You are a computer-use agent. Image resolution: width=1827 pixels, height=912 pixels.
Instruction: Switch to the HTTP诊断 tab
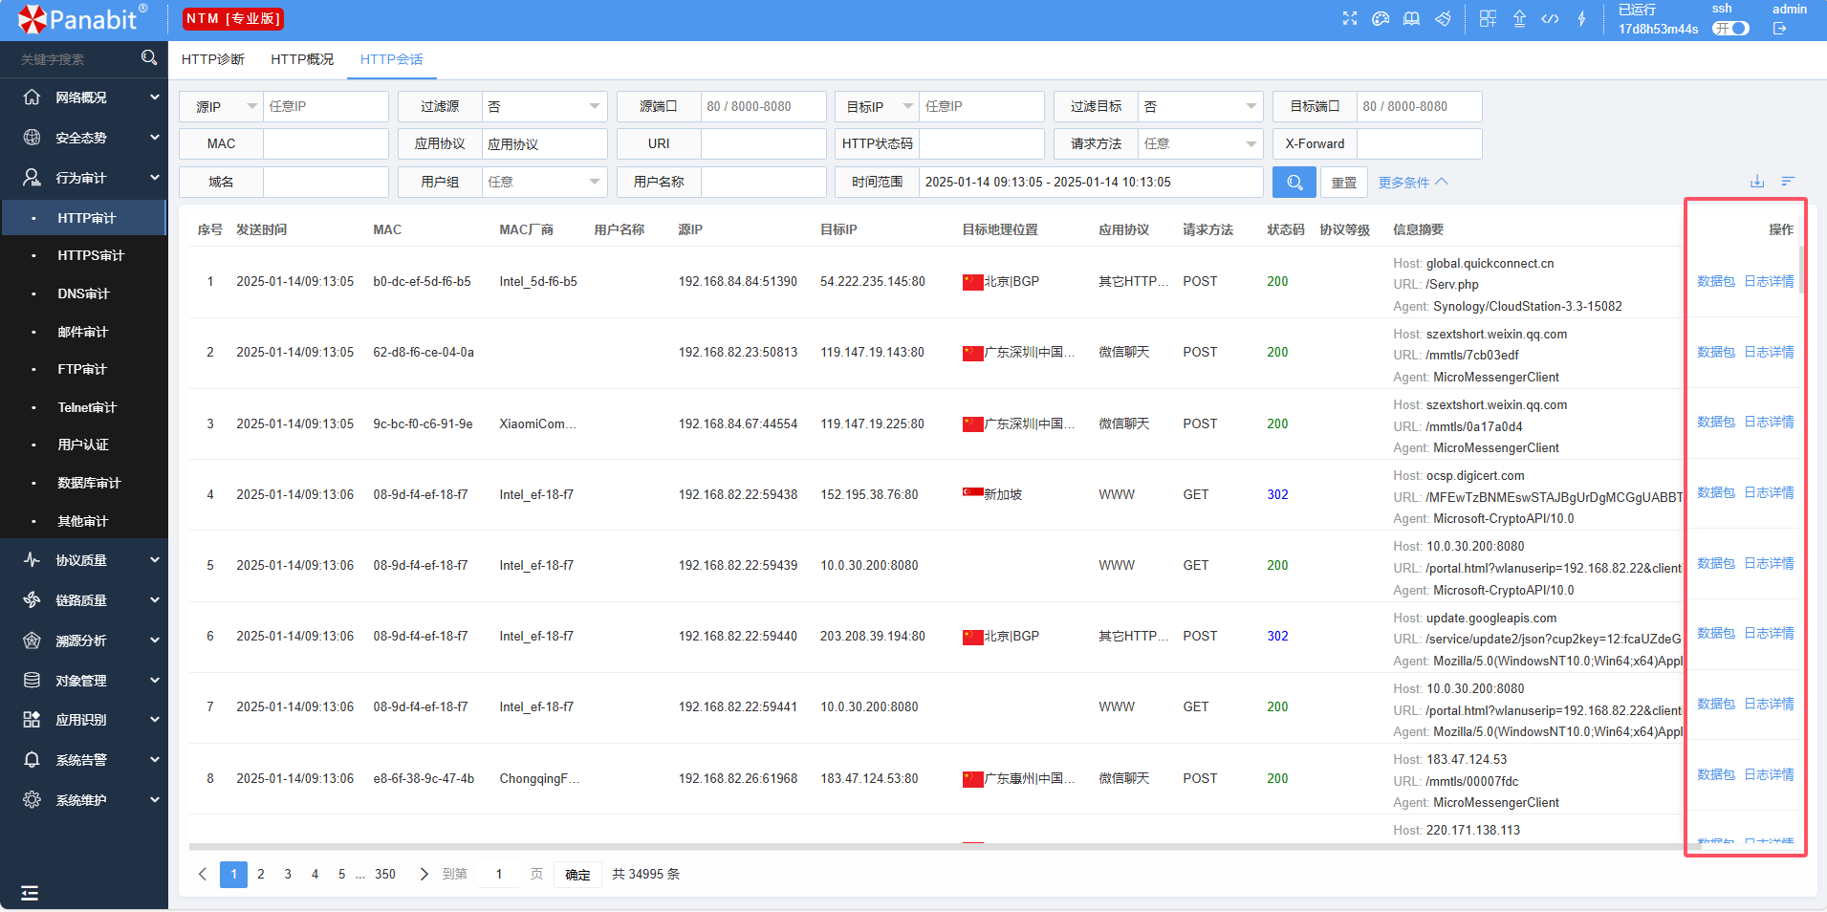pyautogui.click(x=213, y=59)
